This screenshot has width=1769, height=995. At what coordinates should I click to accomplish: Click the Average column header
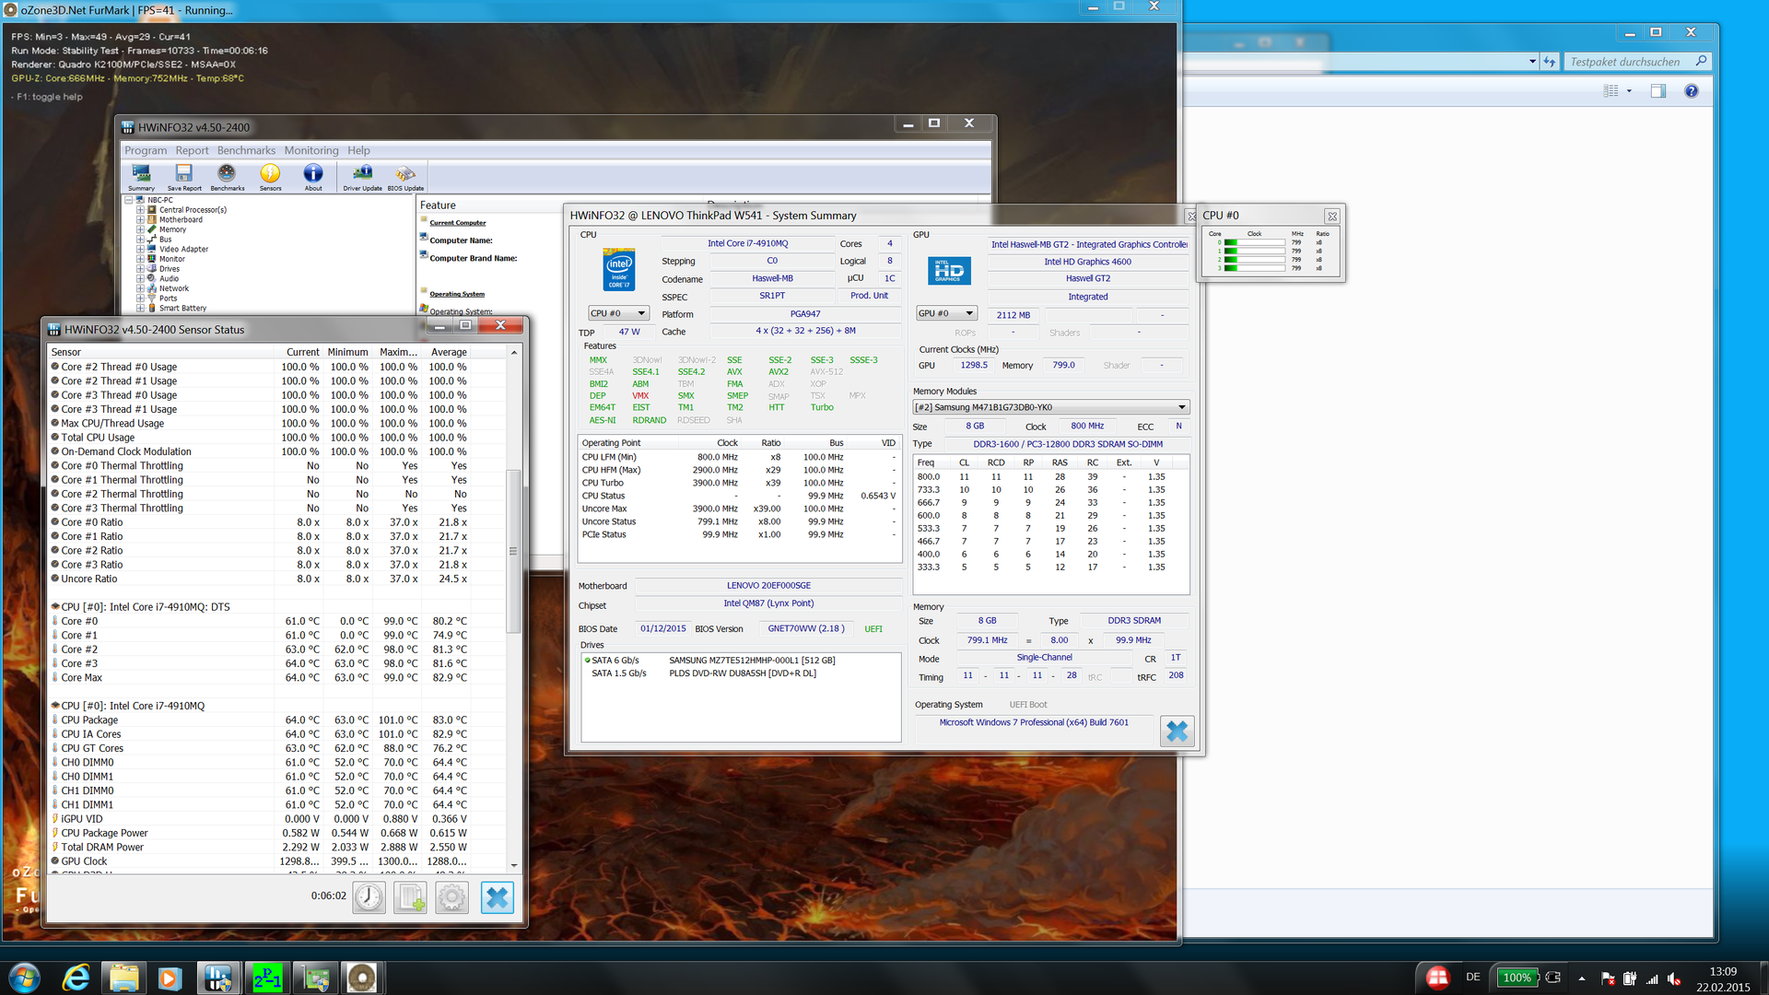pos(447,352)
